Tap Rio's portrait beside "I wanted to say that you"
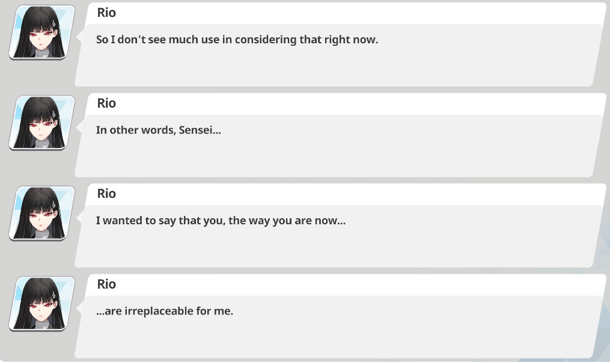 click(x=41, y=213)
